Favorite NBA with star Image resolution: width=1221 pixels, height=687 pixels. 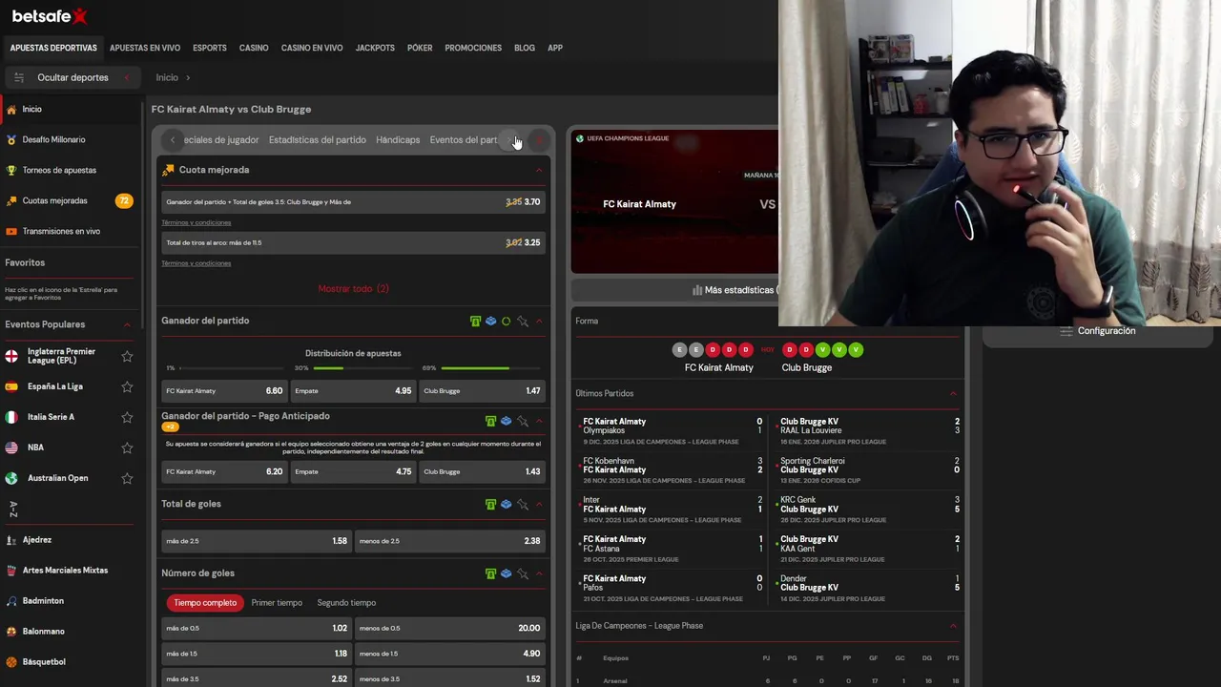(x=127, y=448)
